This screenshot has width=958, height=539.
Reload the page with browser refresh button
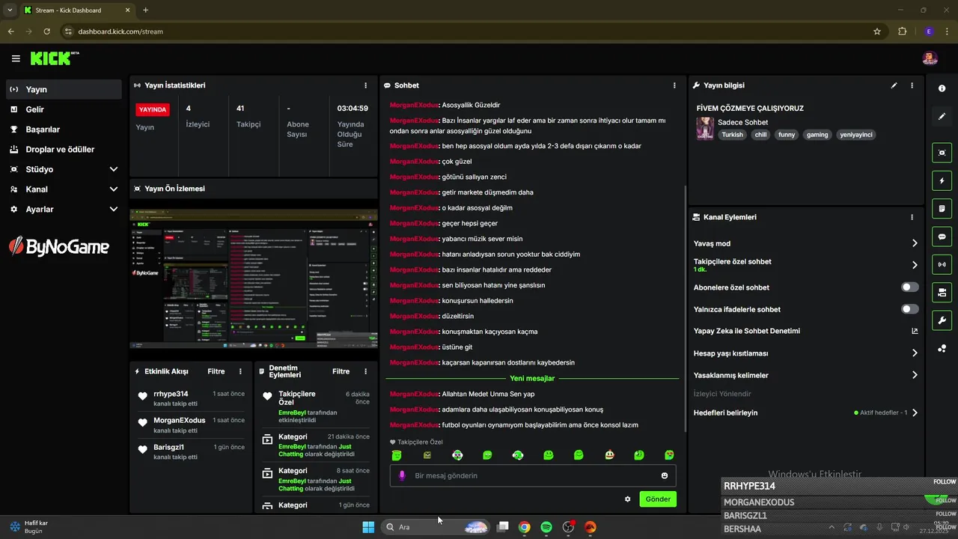[46, 31]
